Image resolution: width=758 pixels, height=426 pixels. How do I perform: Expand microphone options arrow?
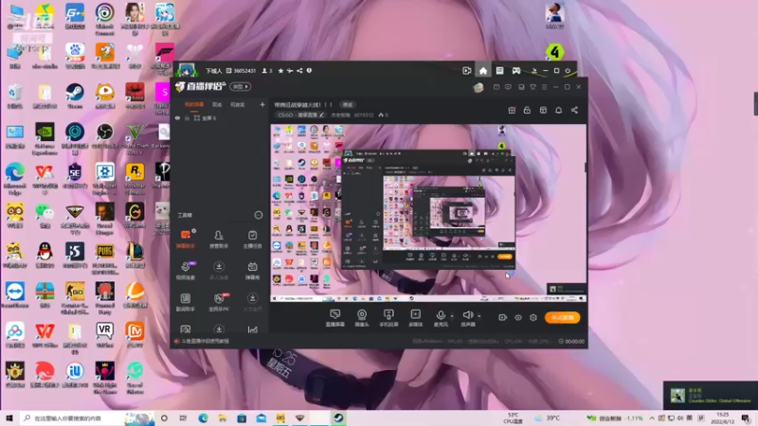coord(452,316)
